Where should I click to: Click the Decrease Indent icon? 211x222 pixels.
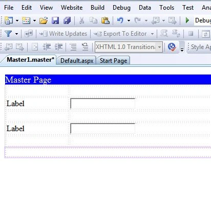click(47, 47)
